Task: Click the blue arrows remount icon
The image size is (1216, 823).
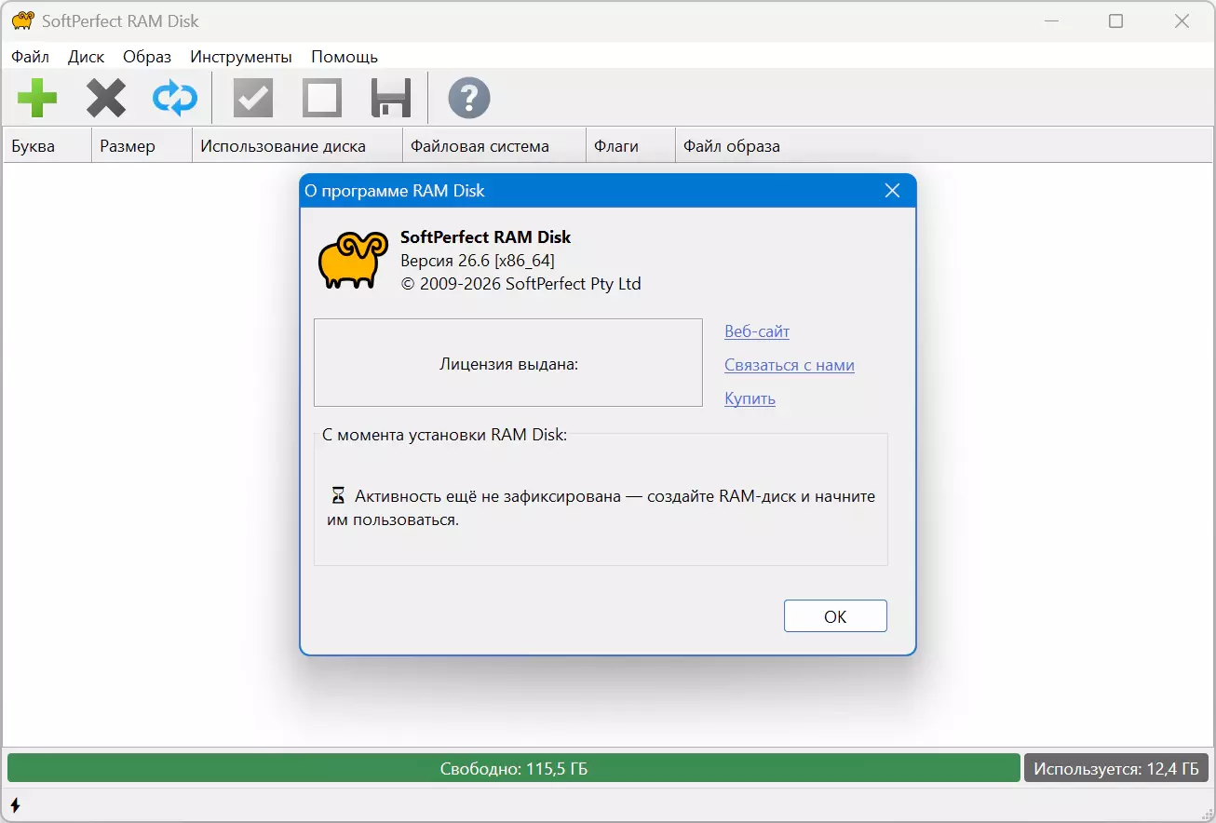Action: pos(175,98)
